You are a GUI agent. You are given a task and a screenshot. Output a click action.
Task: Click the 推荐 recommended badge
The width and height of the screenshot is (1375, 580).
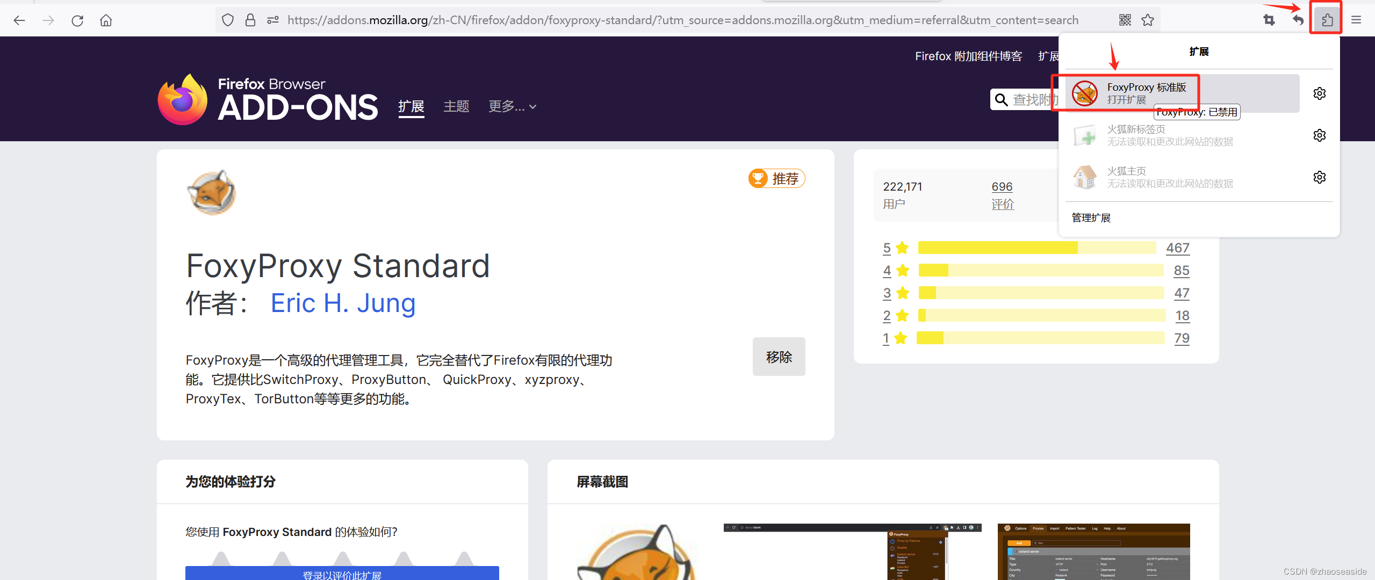(x=776, y=178)
